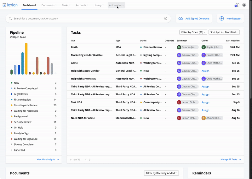This screenshot has width=252, height=179.
Task: Click arrow next to View More Insights
Action: pos(58,159)
